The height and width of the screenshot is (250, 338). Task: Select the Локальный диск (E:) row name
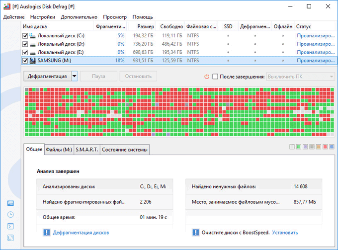pyautogui.click(x=61, y=52)
